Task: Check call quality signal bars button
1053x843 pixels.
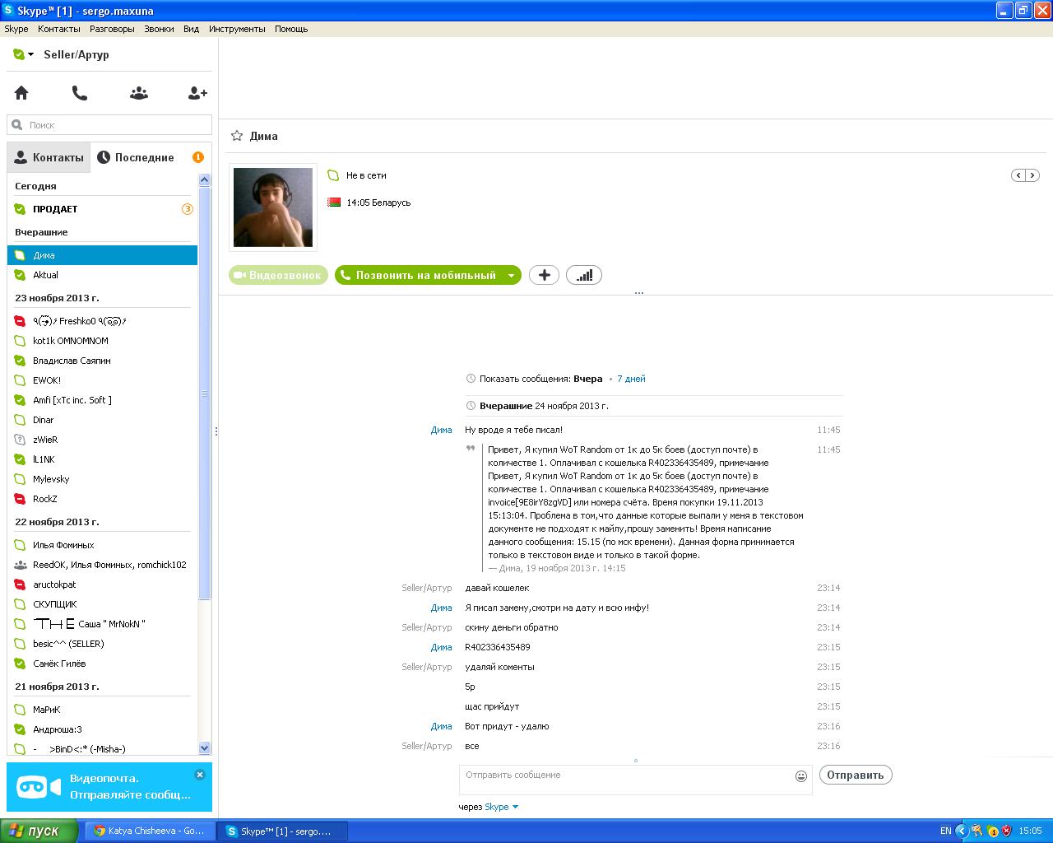Action: point(584,275)
